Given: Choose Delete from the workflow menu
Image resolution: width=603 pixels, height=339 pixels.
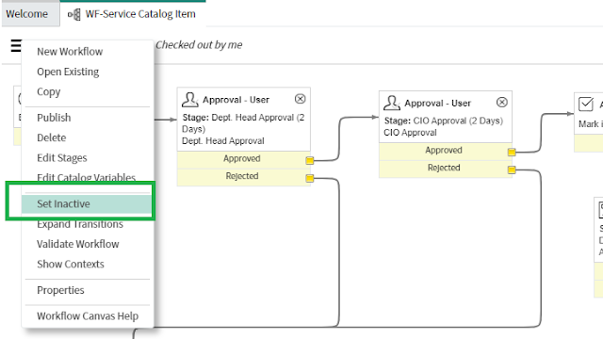Looking at the screenshot, I should click(52, 137).
